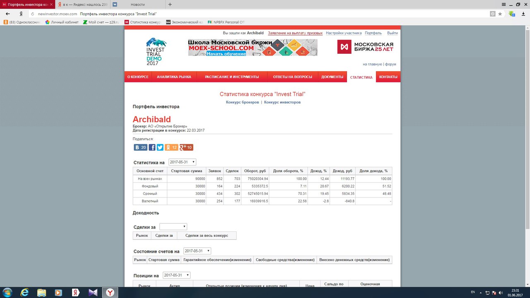The height and width of the screenshot is (298, 530).
Task: Share via the Odnoklassniki share button
Action: [171, 147]
